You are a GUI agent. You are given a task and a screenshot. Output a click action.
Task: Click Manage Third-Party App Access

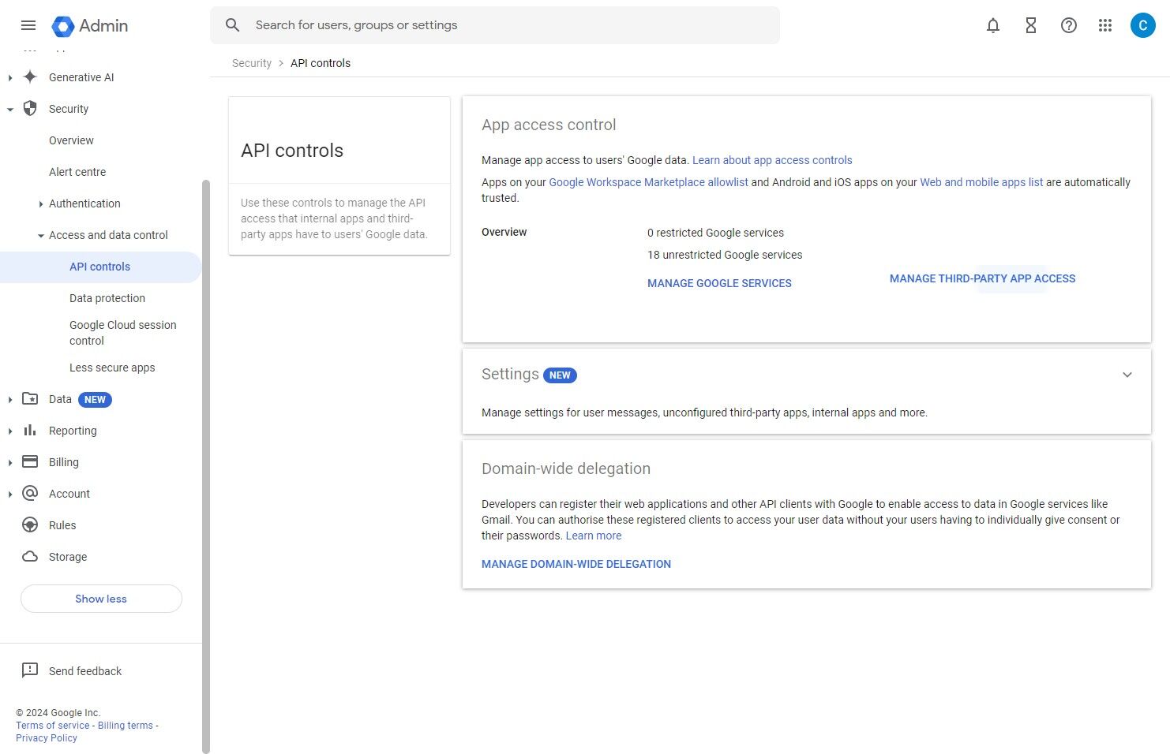982,278
